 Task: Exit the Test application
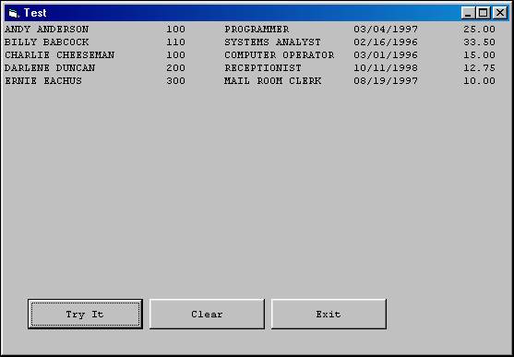pos(329,314)
